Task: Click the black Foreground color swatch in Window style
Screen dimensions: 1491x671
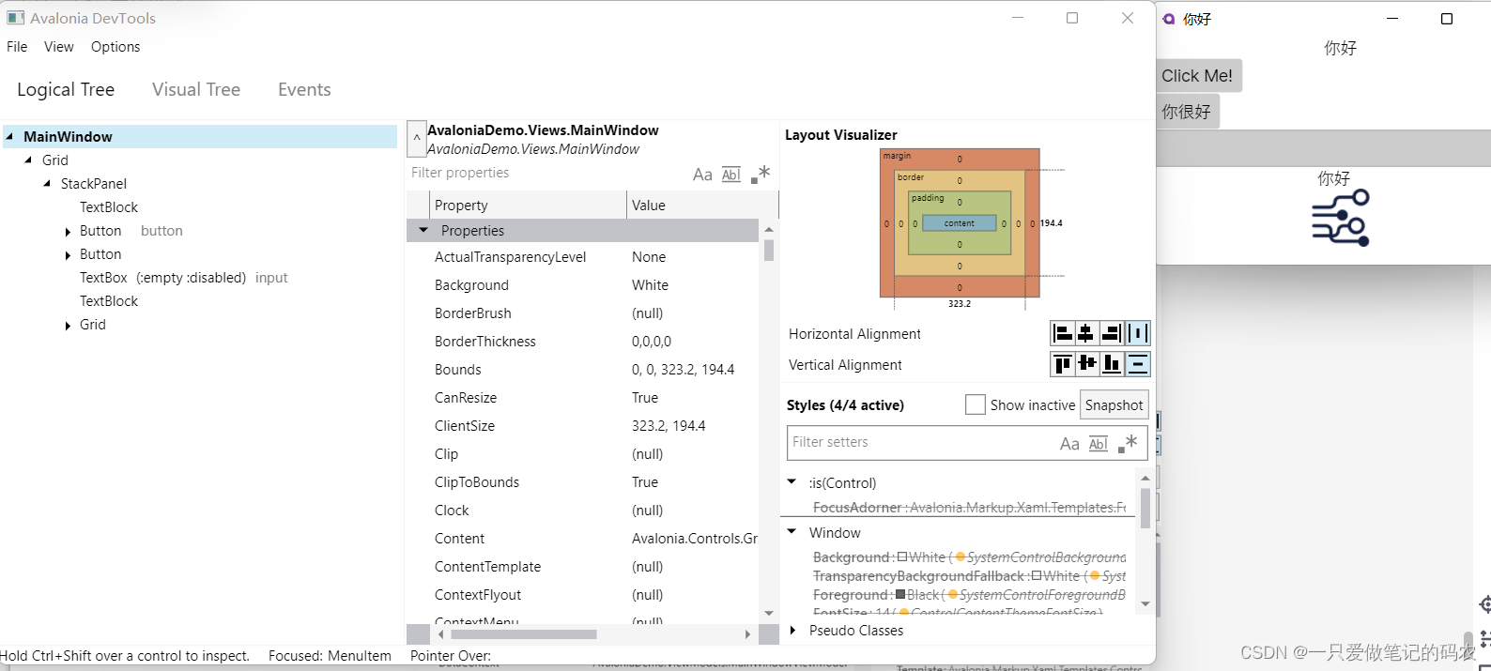Action: 900,594
